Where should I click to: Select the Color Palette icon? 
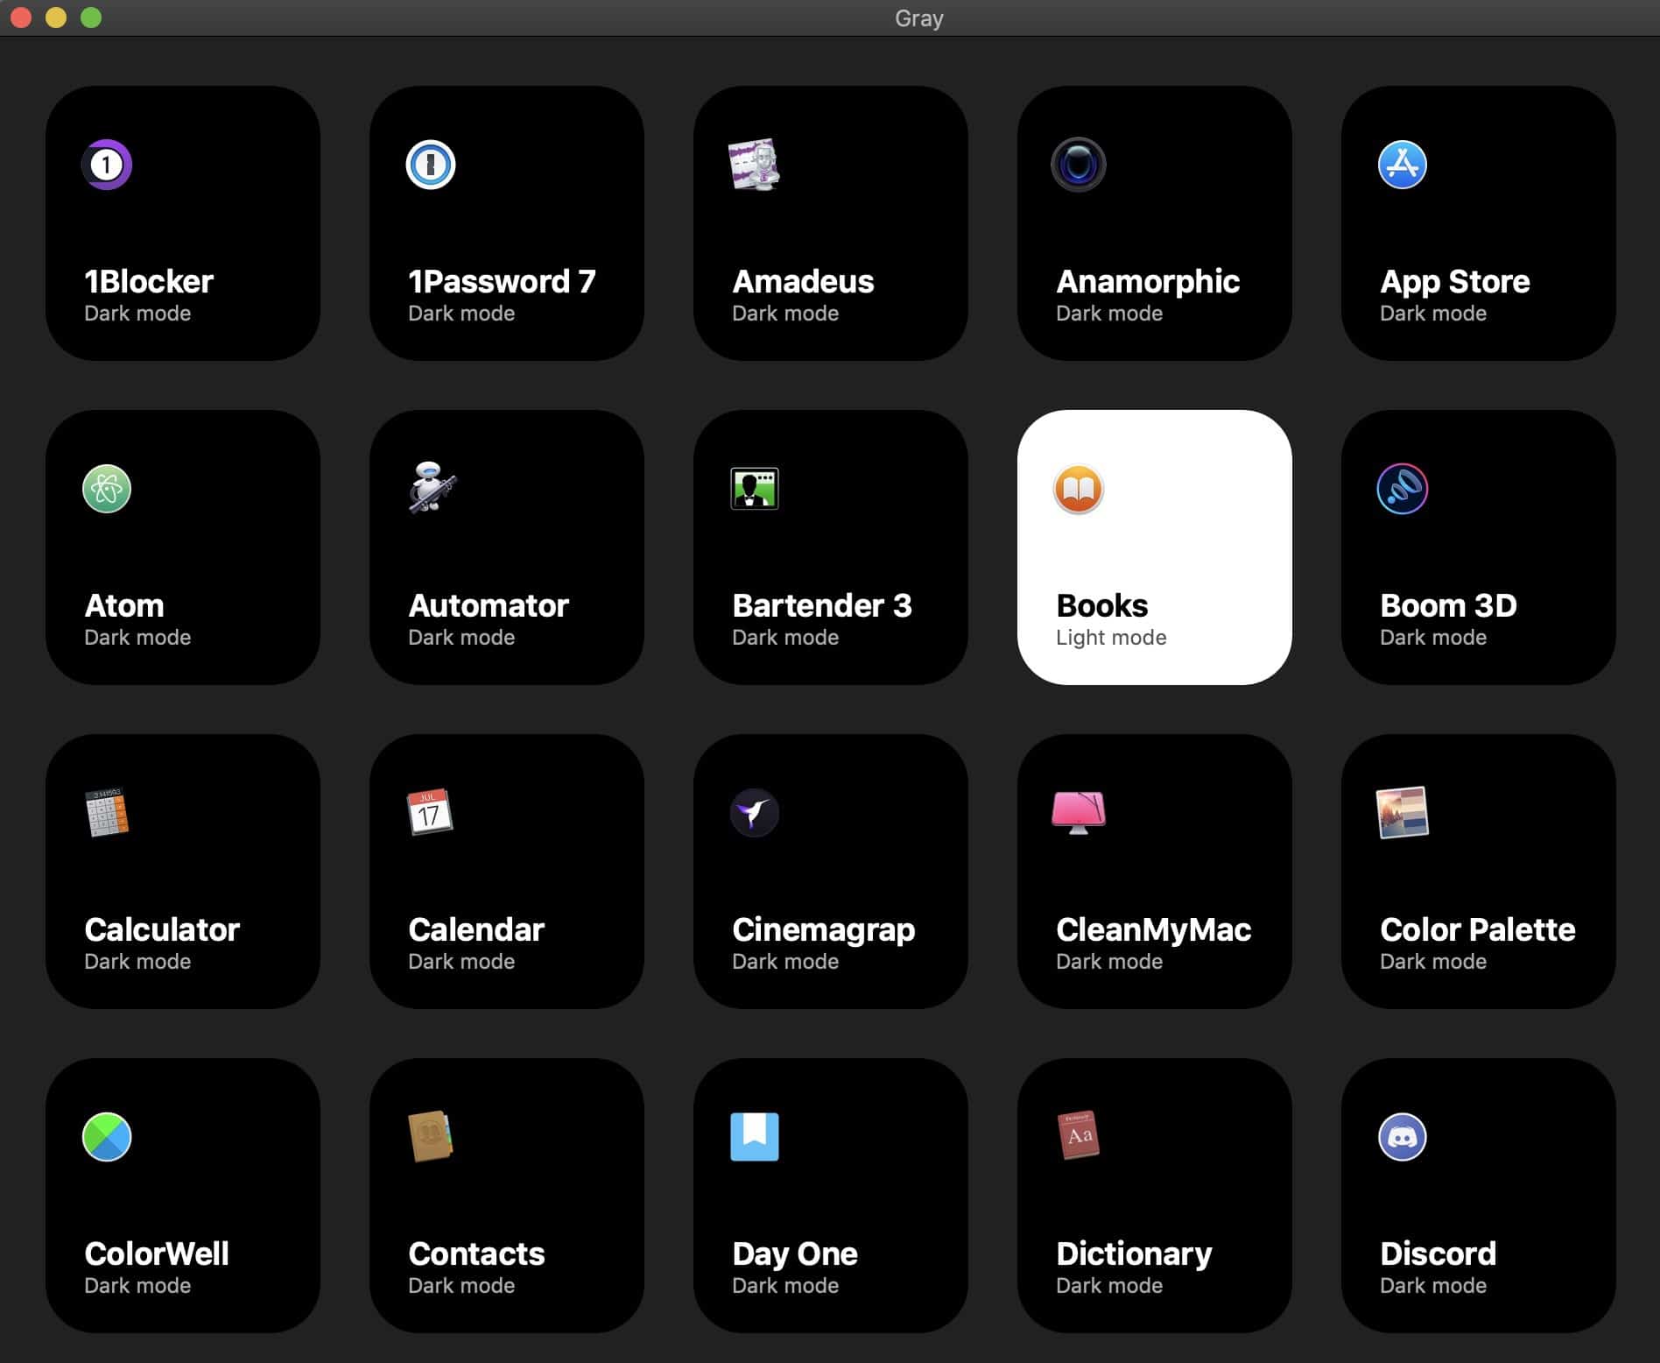pyautogui.click(x=1403, y=813)
